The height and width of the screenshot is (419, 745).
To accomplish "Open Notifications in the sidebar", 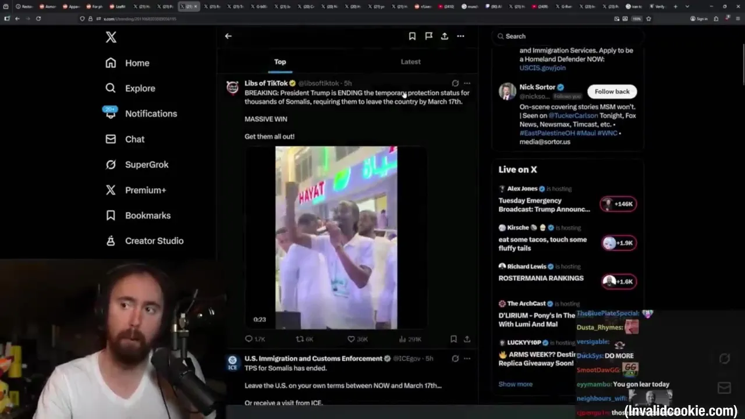I will (x=141, y=113).
